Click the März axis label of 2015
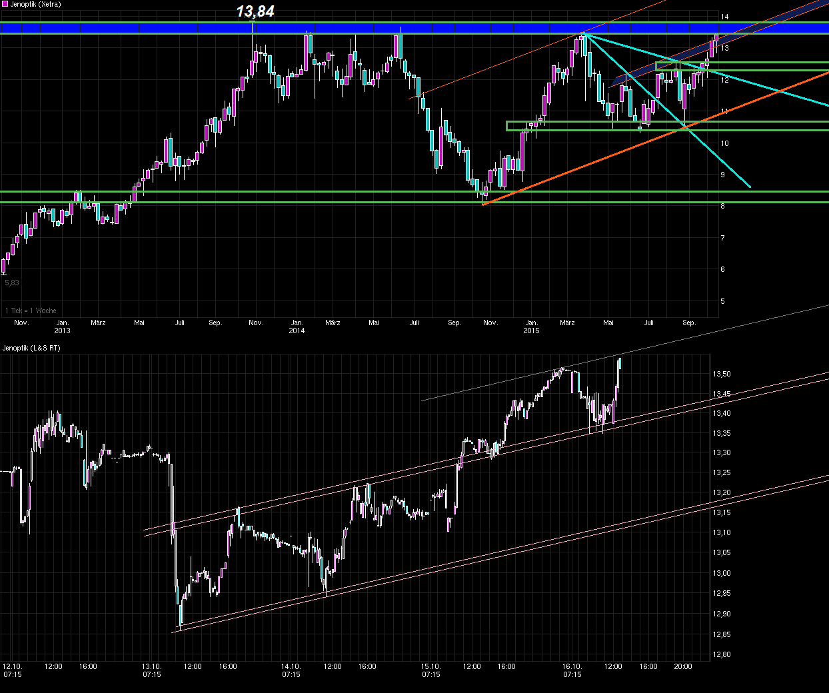The image size is (829, 693). coord(567,323)
